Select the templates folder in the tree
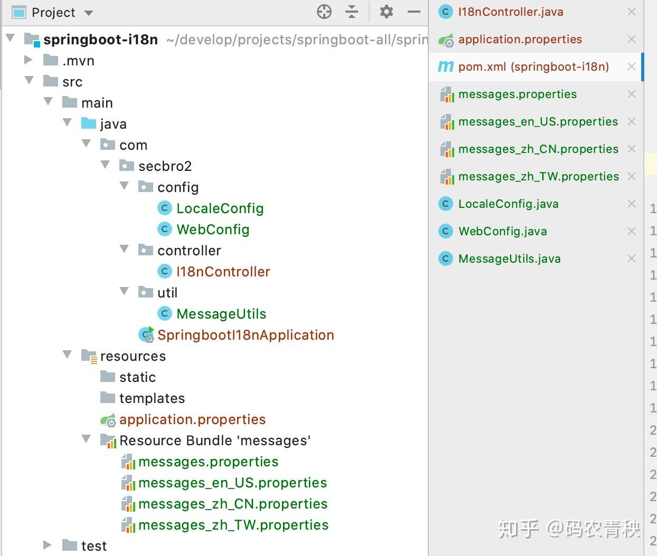 152,398
